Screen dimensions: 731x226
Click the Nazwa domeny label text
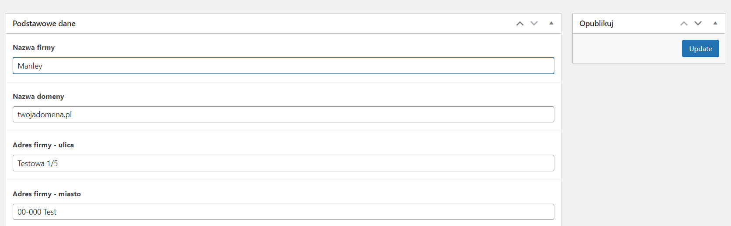(38, 96)
